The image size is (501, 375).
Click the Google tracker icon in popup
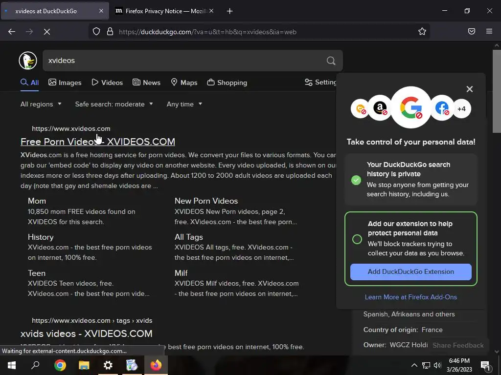pyautogui.click(x=411, y=107)
